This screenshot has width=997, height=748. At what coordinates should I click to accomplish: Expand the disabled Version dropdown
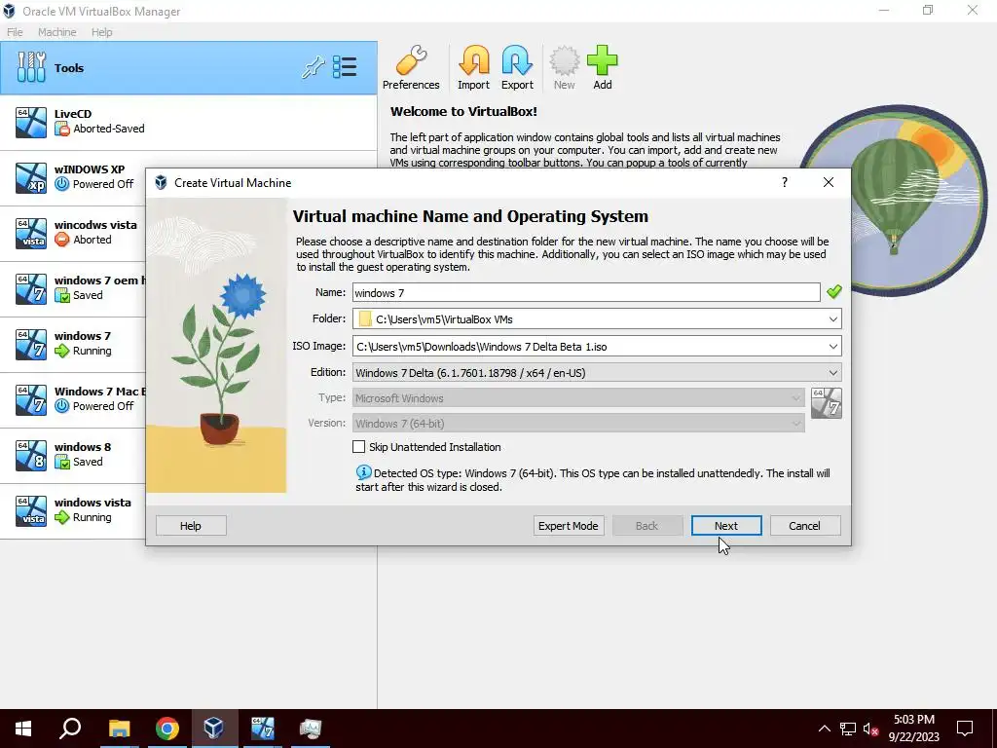pos(796,424)
